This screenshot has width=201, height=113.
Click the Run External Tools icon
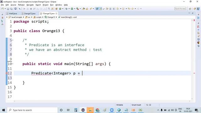click(x=78, y=9)
